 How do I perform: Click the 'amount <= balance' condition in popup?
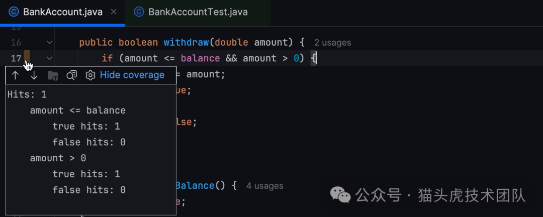[x=77, y=110]
